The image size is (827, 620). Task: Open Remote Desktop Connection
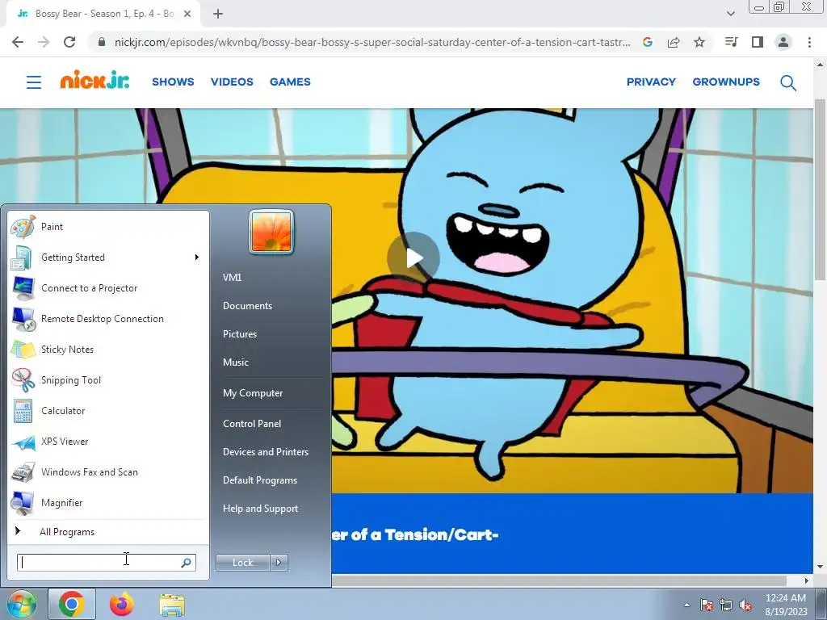pyautogui.click(x=102, y=318)
